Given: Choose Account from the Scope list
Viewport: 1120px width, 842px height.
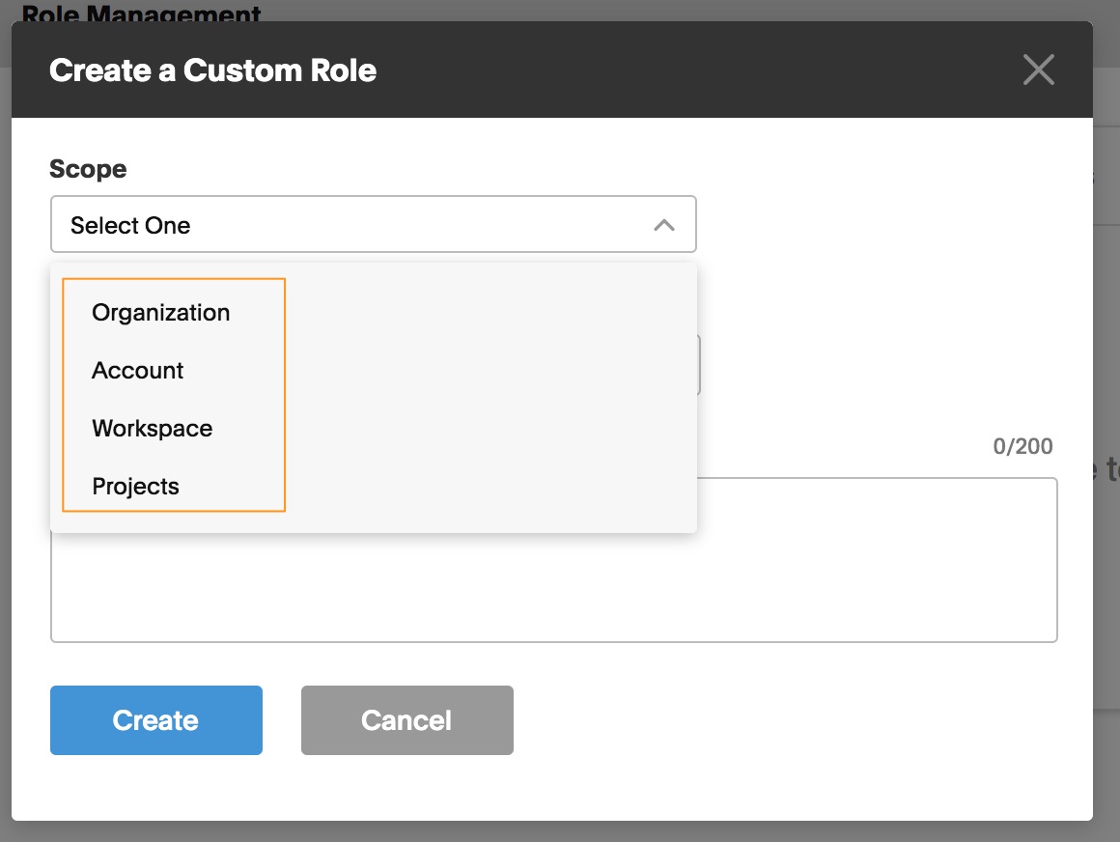Looking at the screenshot, I should pyautogui.click(x=138, y=371).
